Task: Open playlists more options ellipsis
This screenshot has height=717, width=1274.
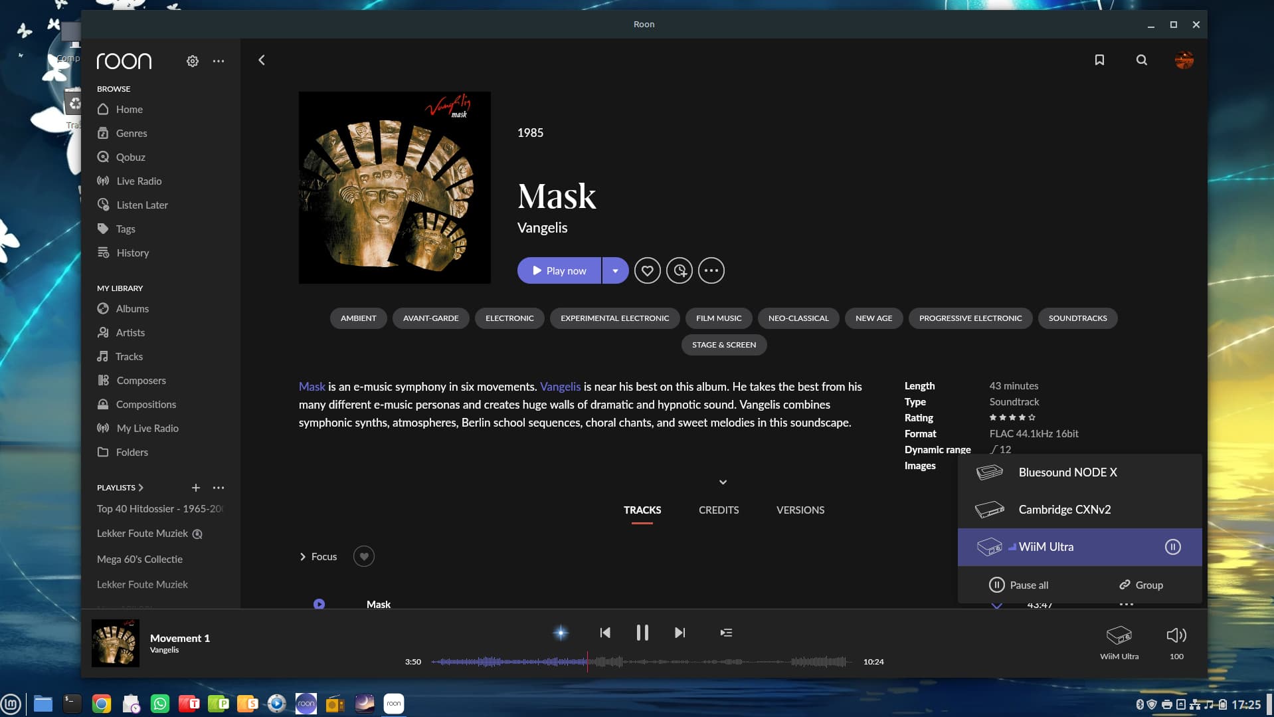Action: (219, 488)
